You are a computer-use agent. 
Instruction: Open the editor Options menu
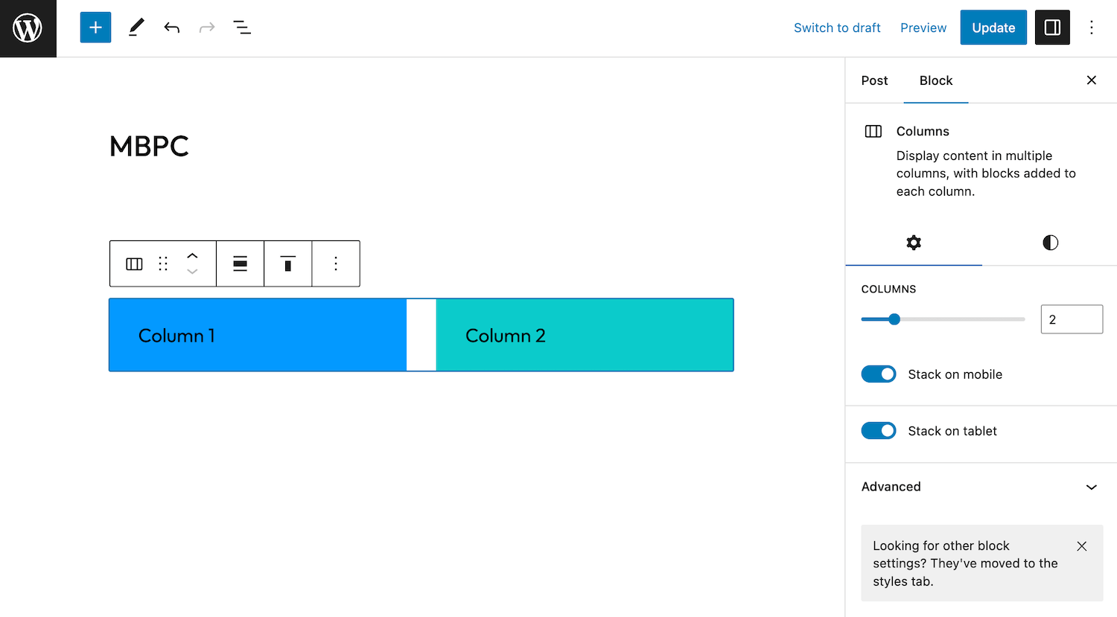point(1092,28)
